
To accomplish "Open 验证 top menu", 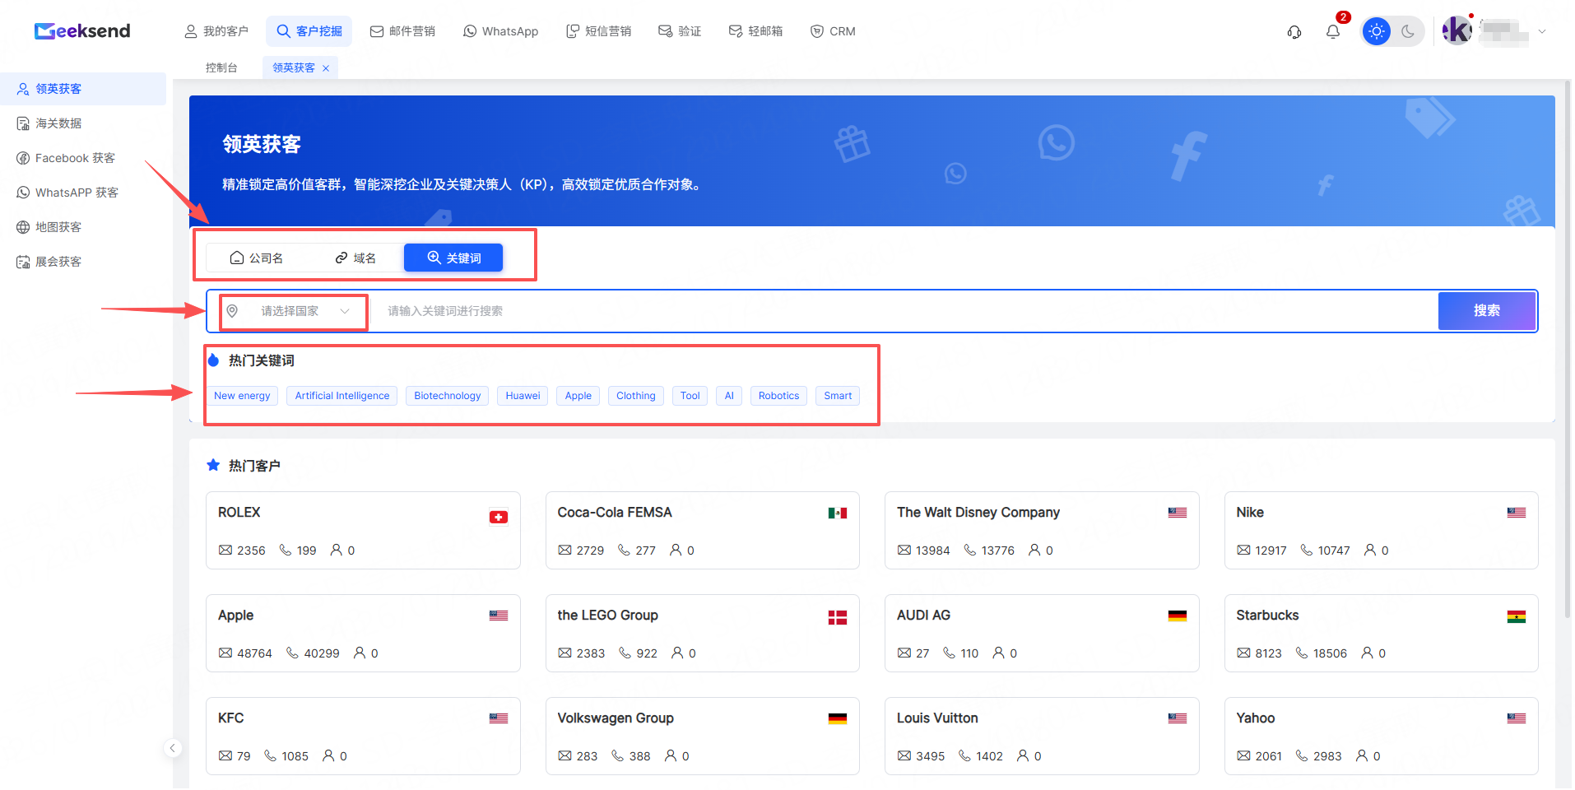I will click(x=680, y=31).
